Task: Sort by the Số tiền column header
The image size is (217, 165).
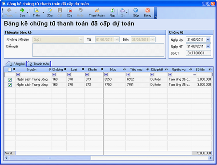Action: point(200,70)
